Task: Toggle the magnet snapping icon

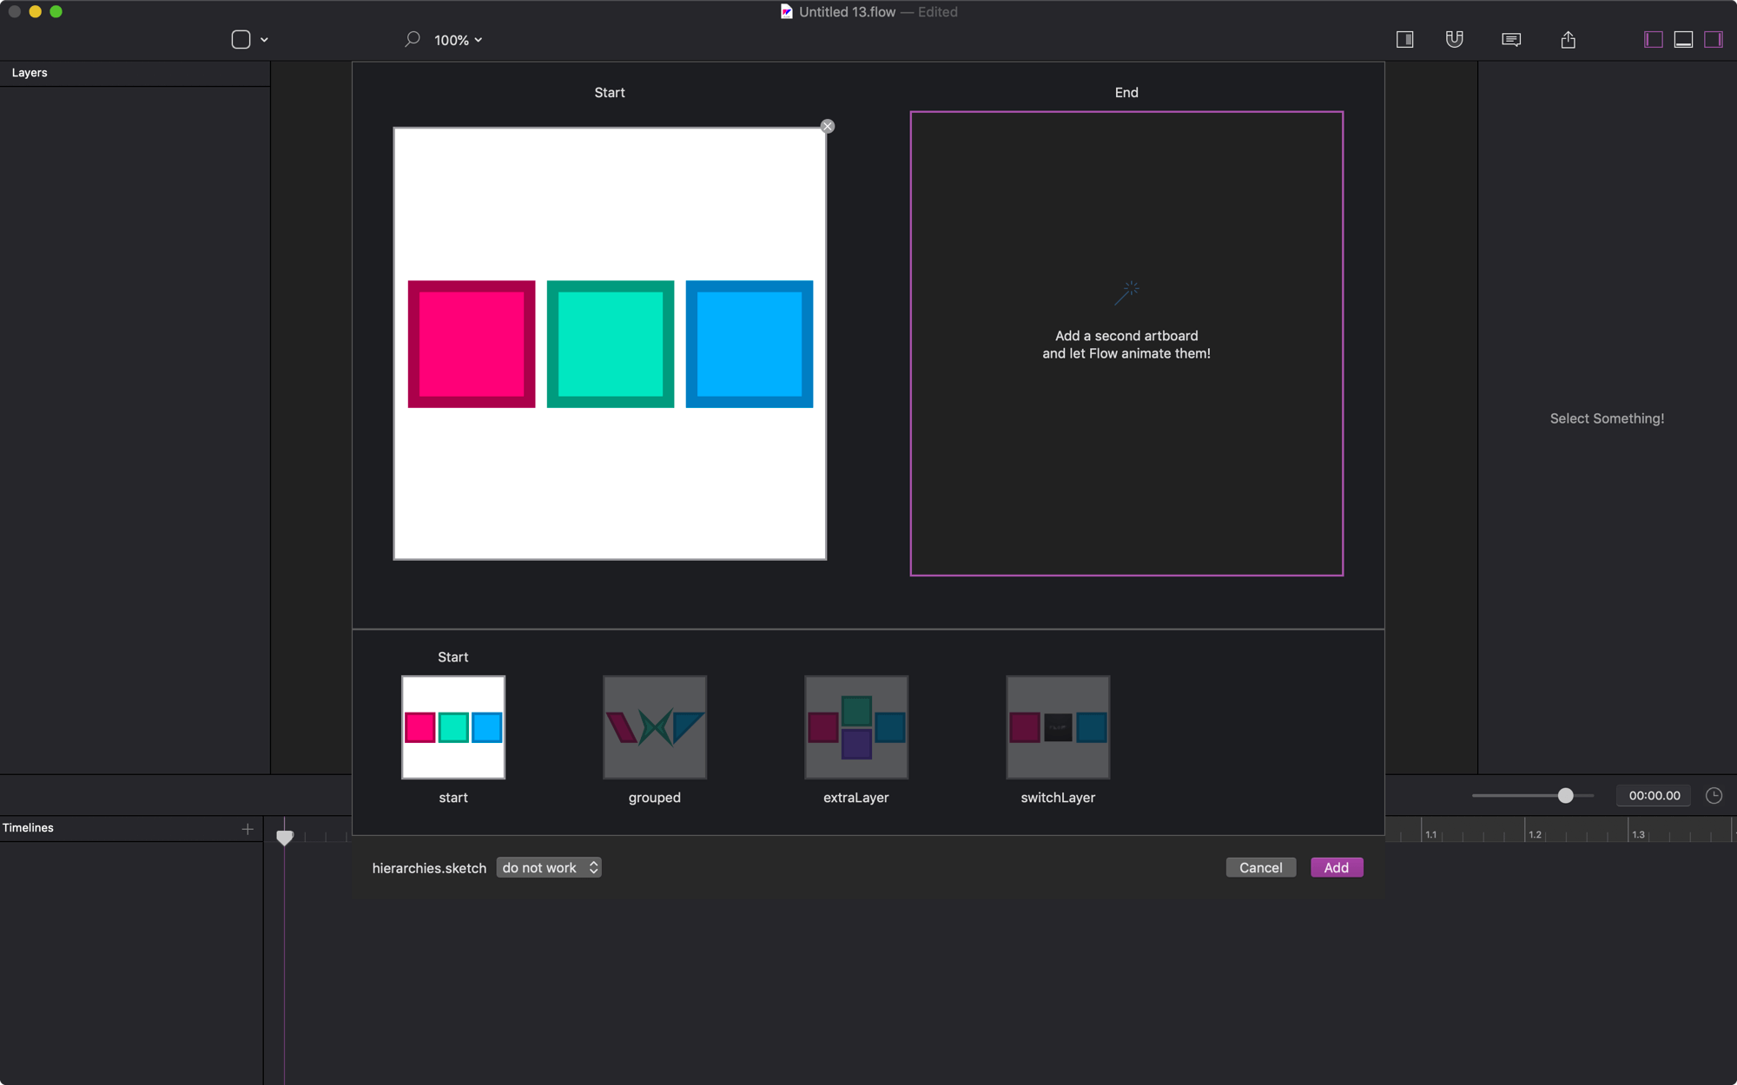Action: click(x=1454, y=39)
